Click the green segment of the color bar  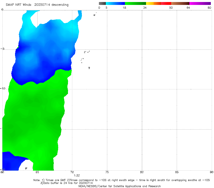click(135, 3)
